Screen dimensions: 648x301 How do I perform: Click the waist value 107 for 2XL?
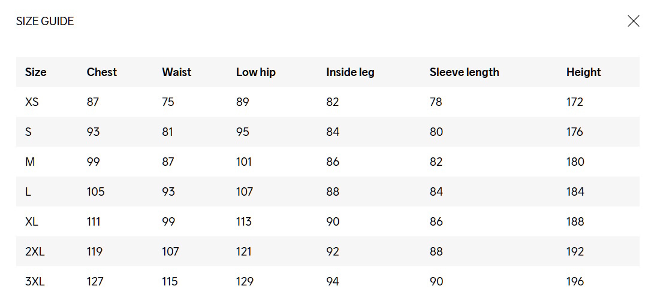[170, 251]
